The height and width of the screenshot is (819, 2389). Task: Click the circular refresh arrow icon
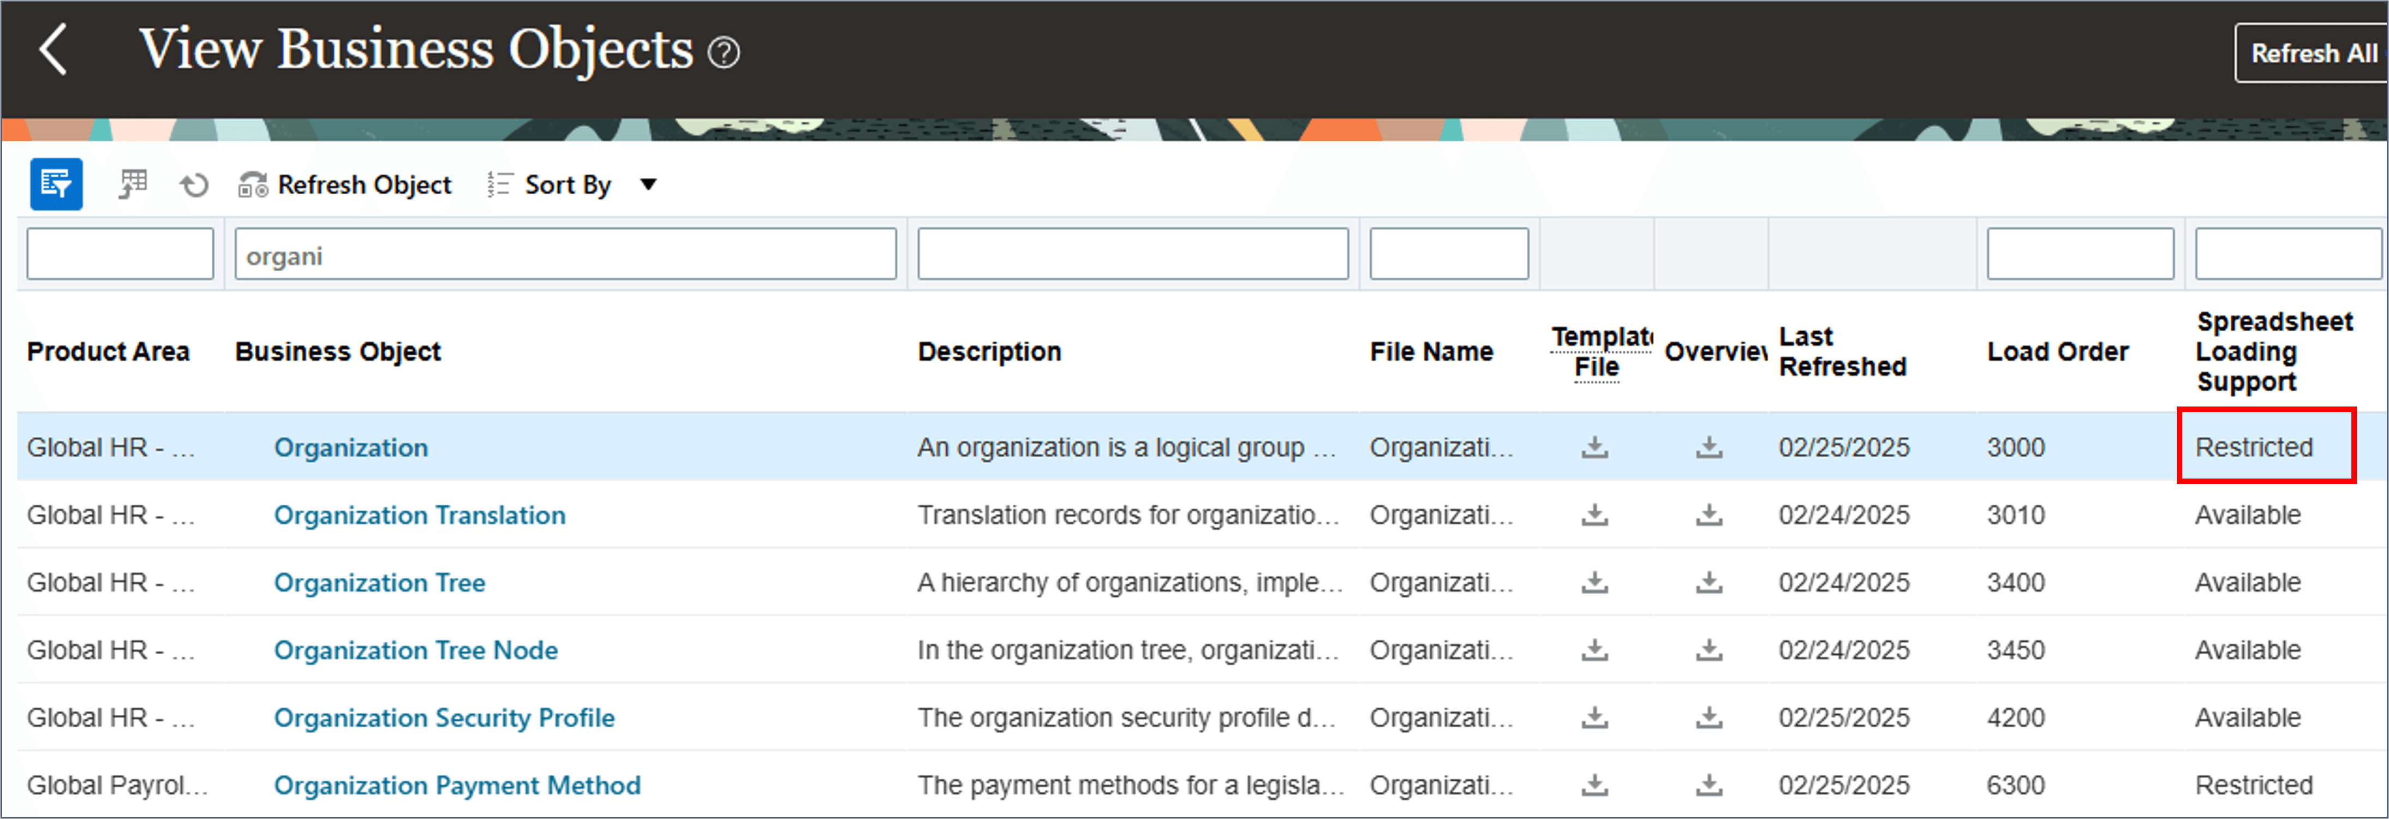[194, 186]
